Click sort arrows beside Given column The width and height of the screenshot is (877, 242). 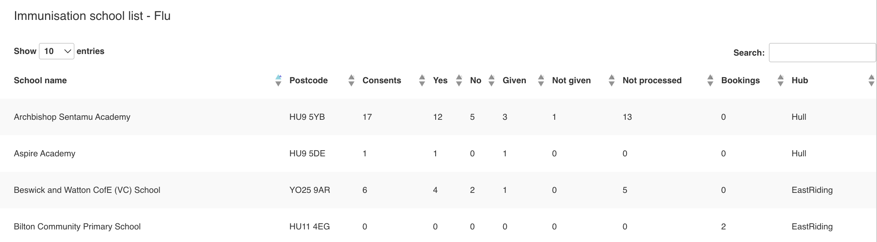541,80
